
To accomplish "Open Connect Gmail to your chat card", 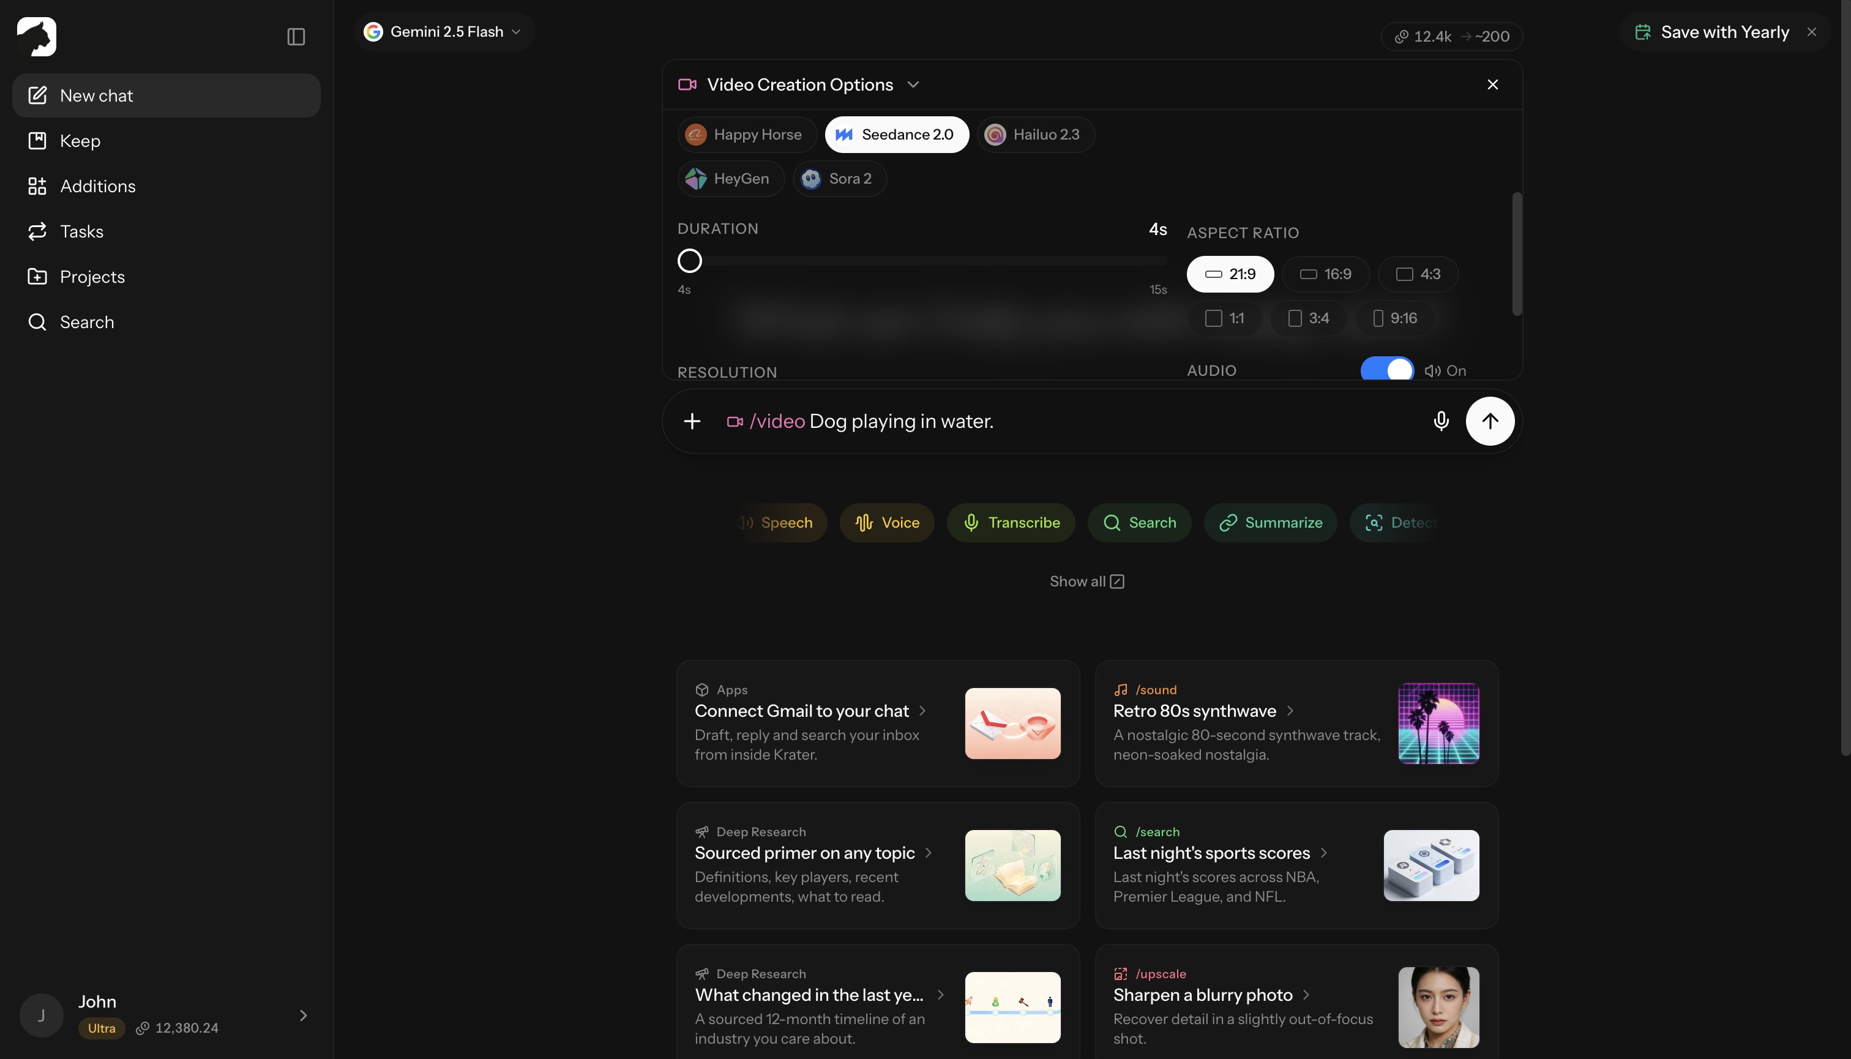I will coord(878,723).
